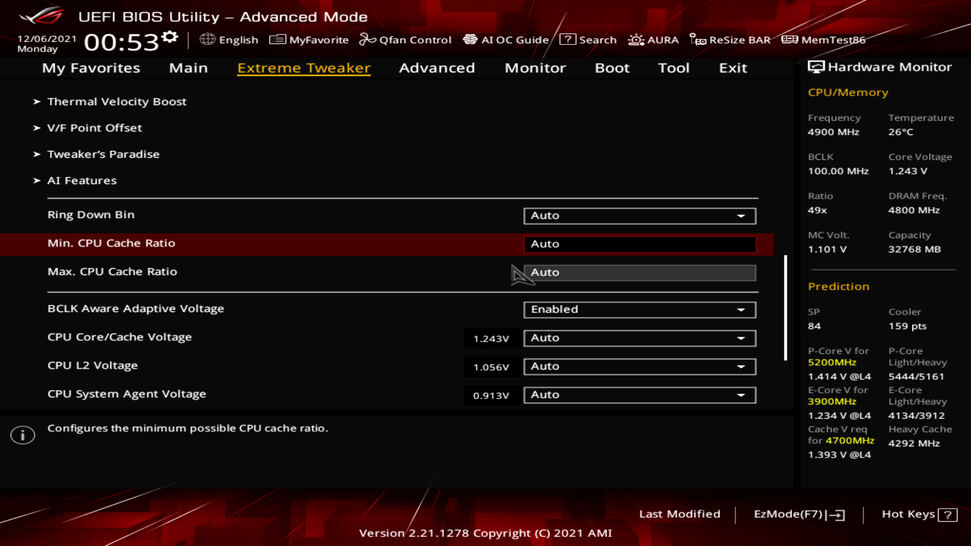
Task: Expand the Tweaker's Paradise submenu
Action: 103,154
